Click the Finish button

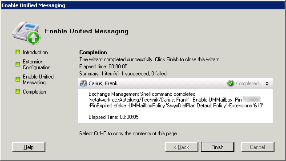(218, 147)
